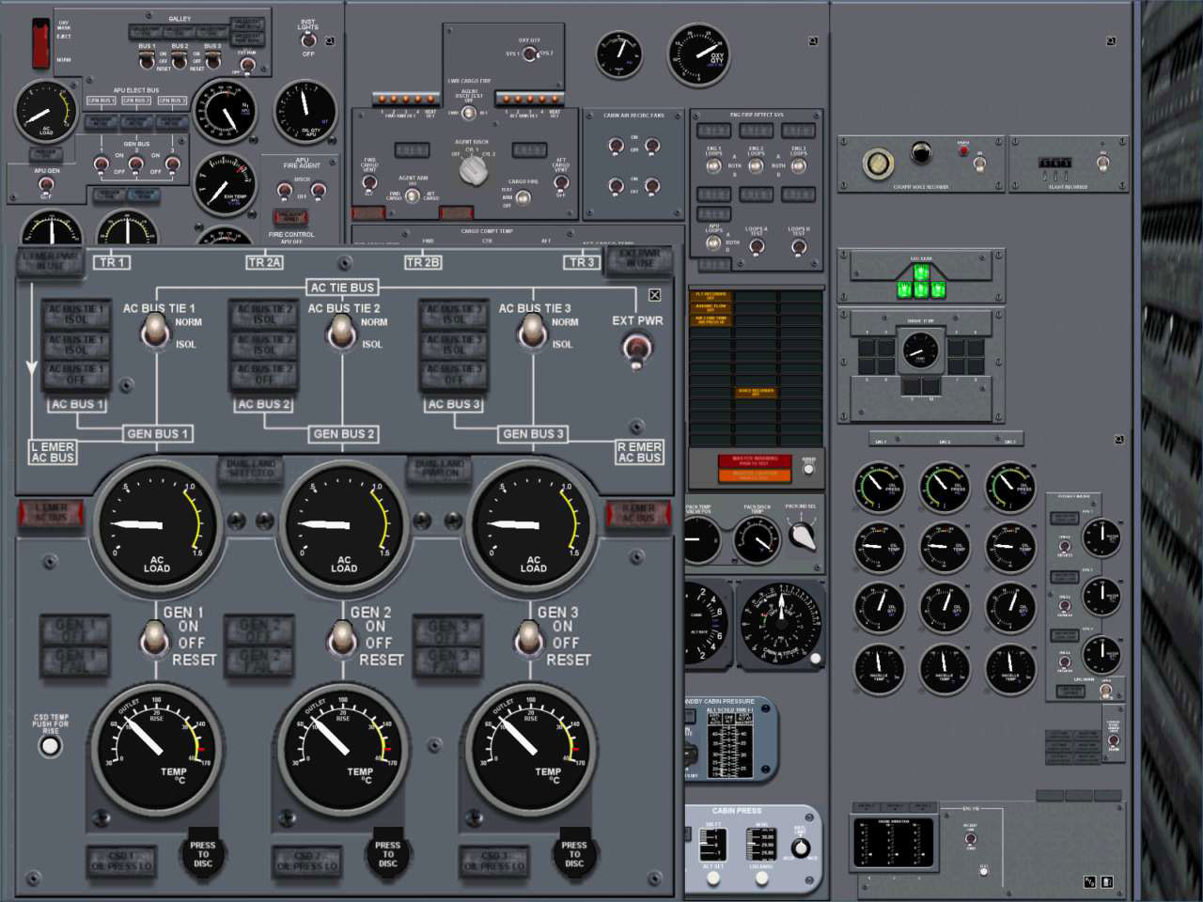
Task: Turn the AGENT DISCH cylinder rotary knob
Action: [472, 169]
